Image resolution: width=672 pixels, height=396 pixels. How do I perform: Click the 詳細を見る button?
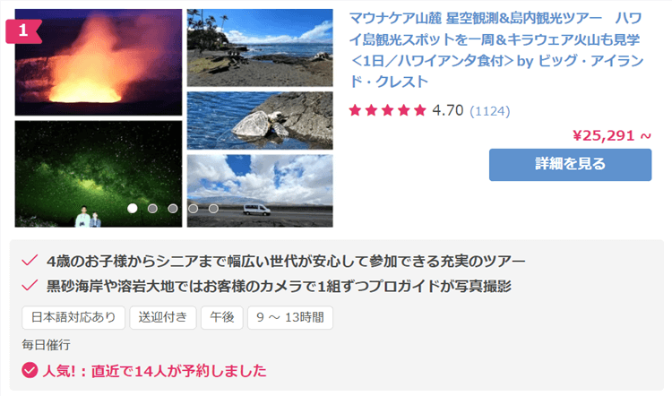(x=570, y=165)
